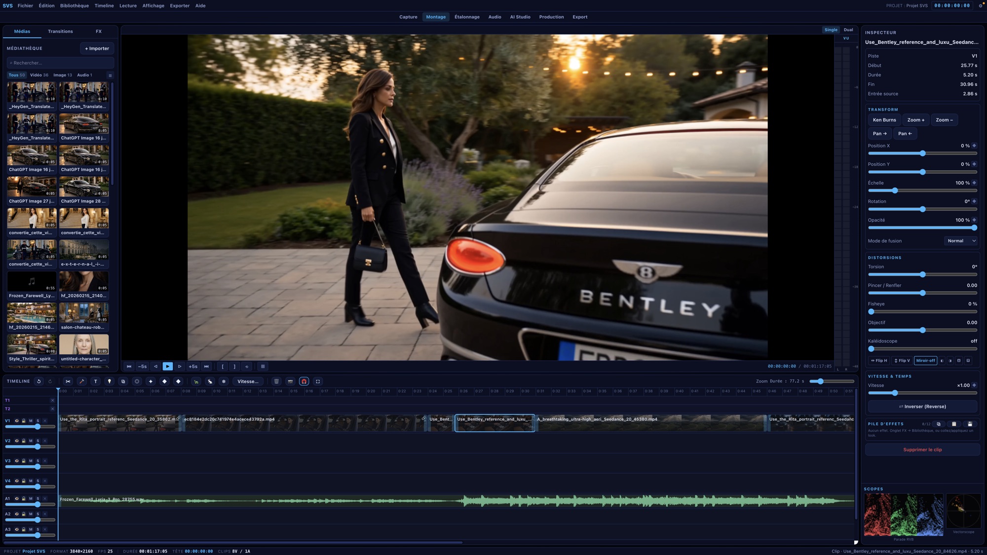
Task: Open the Exporter menu
Action: pos(180,6)
